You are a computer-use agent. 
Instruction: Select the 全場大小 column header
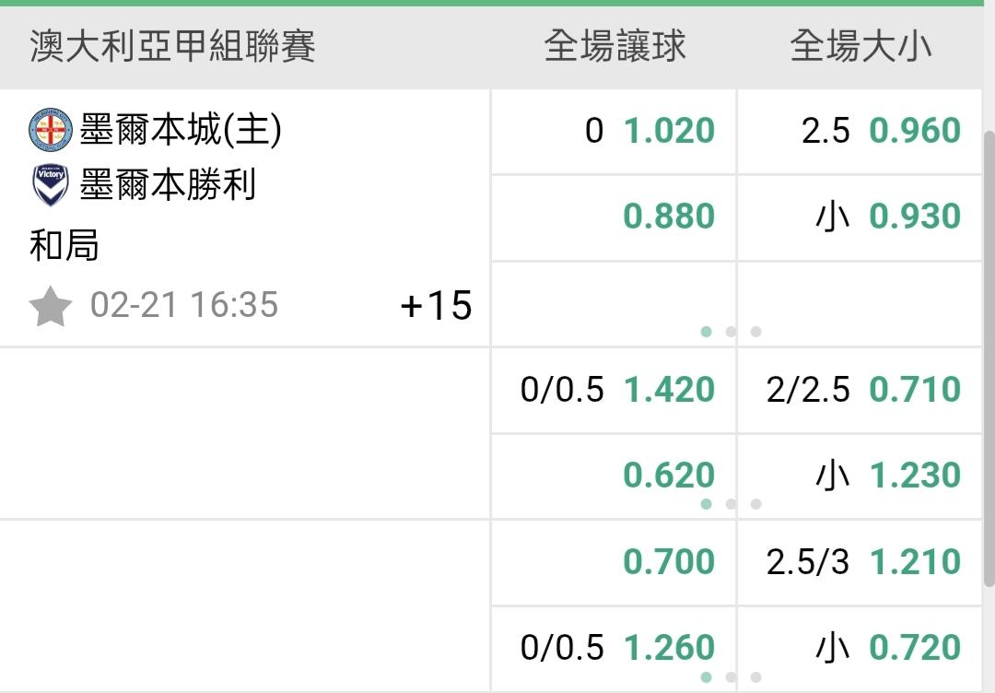(860, 46)
